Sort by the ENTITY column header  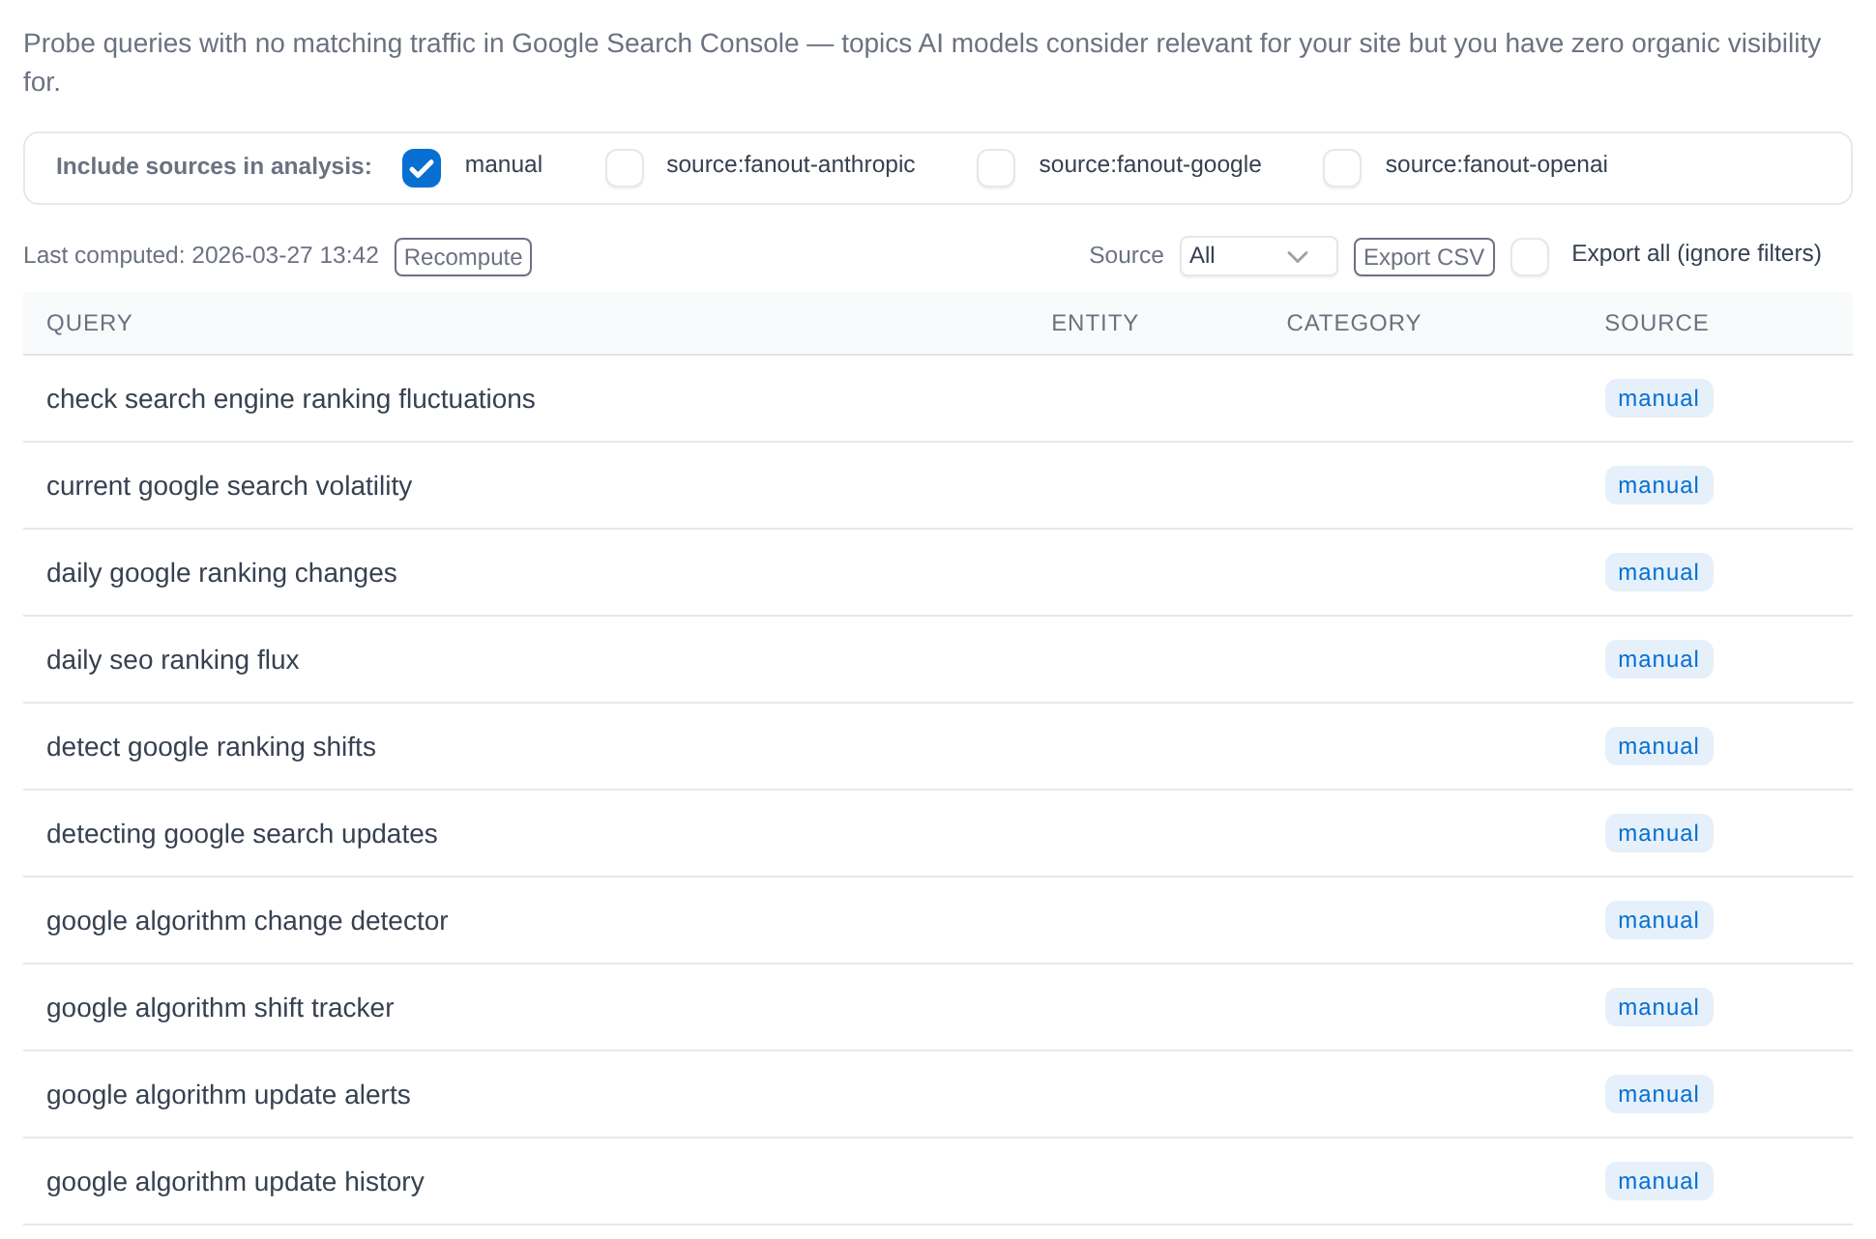click(x=1095, y=323)
